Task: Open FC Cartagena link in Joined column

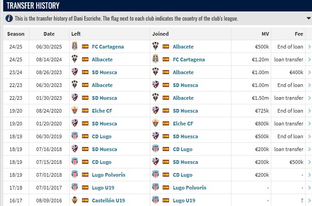Action: pyautogui.click(x=189, y=60)
